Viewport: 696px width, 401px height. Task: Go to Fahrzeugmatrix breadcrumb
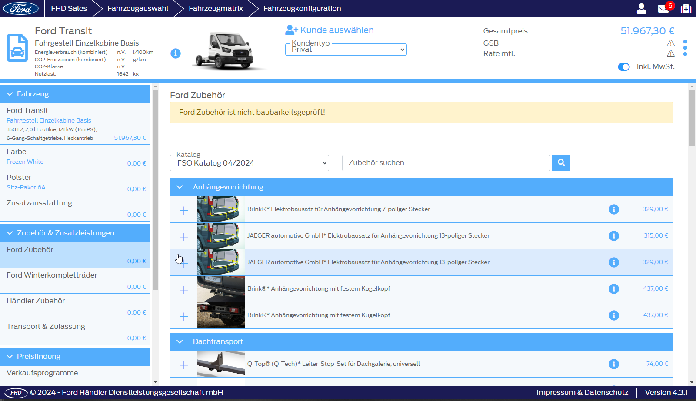click(216, 8)
